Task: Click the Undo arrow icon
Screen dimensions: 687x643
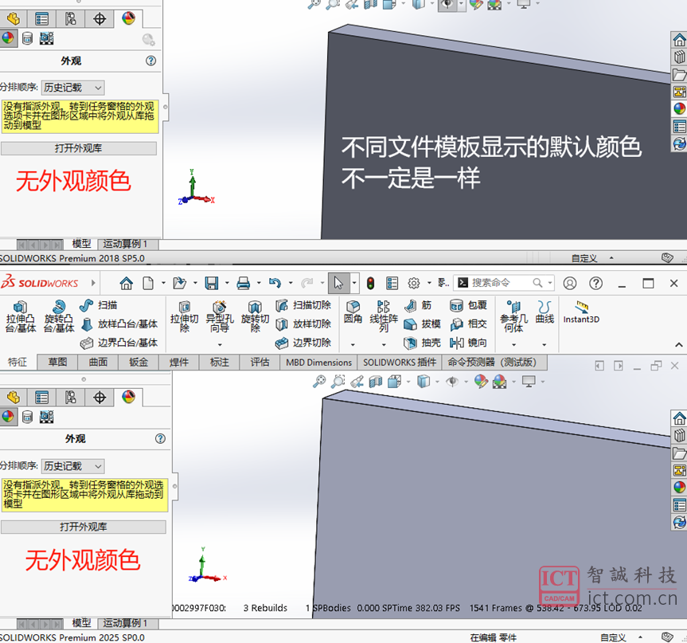Action: point(275,284)
